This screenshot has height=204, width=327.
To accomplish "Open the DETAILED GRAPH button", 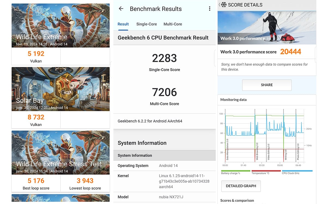I will pyautogui.click(x=241, y=186).
